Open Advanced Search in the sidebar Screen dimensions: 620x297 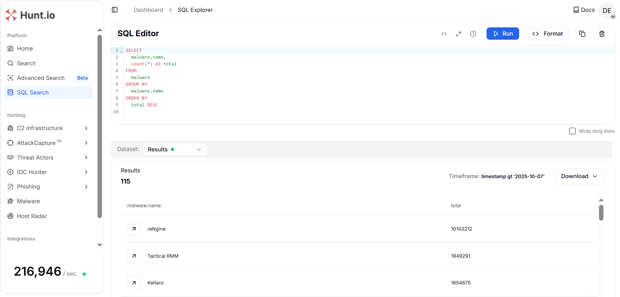[41, 78]
